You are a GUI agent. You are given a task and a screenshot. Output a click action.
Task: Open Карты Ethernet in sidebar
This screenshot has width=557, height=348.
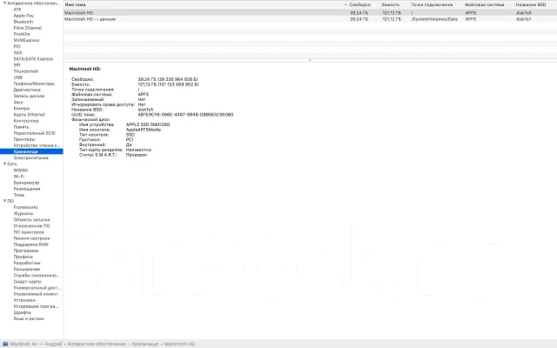29,114
